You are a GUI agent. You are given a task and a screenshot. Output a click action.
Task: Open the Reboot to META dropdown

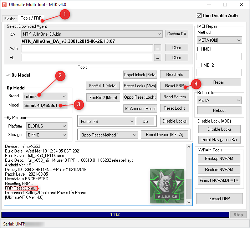pyautogui.click(x=219, y=100)
